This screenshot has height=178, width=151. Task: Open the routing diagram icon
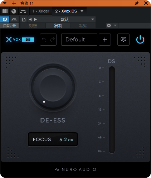coord(23,11)
